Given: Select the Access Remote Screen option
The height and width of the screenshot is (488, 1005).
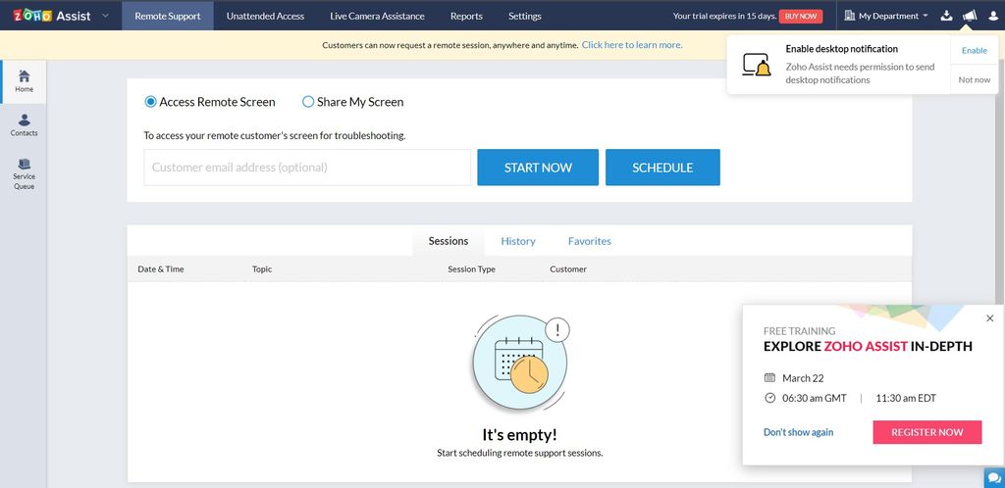Looking at the screenshot, I should pos(210,102).
